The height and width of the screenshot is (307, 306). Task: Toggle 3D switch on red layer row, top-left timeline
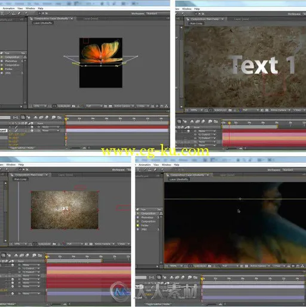pyautogui.click(x=32, y=127)
